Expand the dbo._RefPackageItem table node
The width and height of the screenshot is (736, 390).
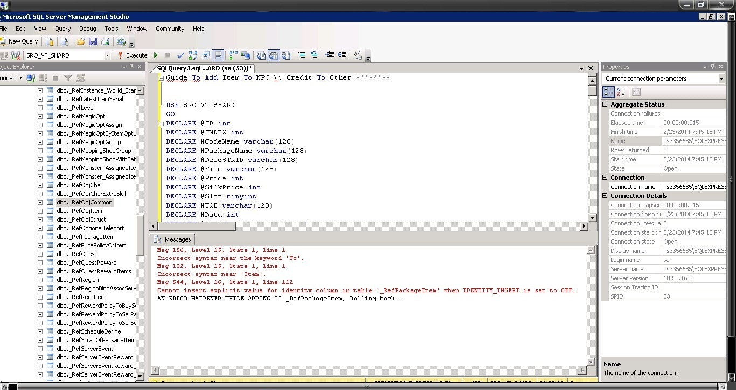coord(40,237)
